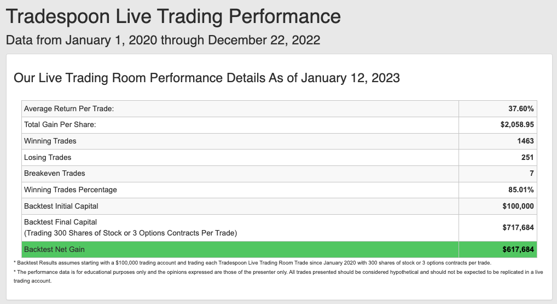
Task: Select the Losing Trades row label
Action: coord(48,157)
